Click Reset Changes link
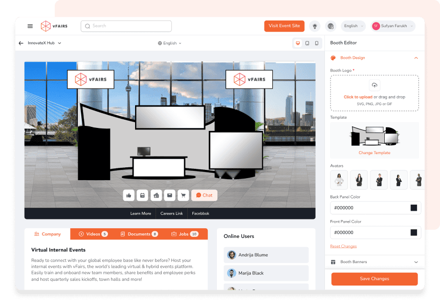Screen dimensions: 440x307 point(343,247)
